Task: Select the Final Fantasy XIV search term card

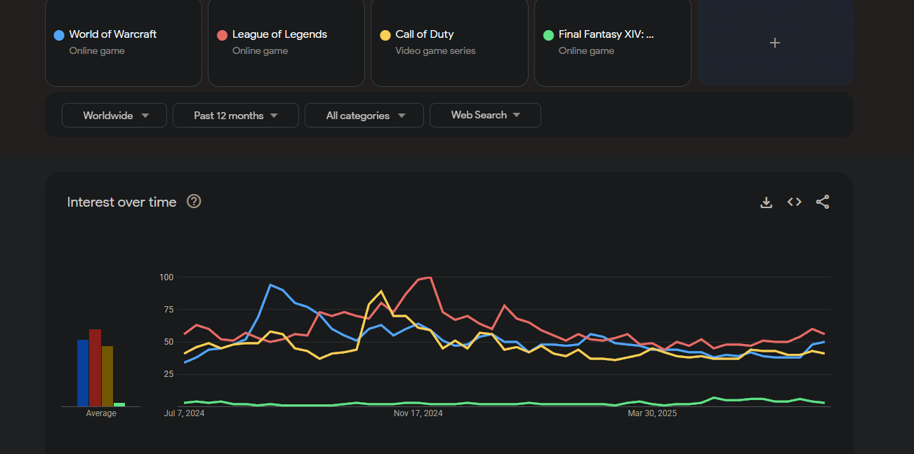Action: (613, 43)
